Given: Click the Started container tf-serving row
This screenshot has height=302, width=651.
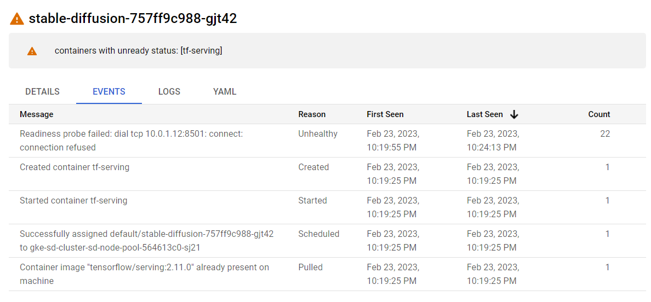Looking at the screenshot, I should pos(73,200).
